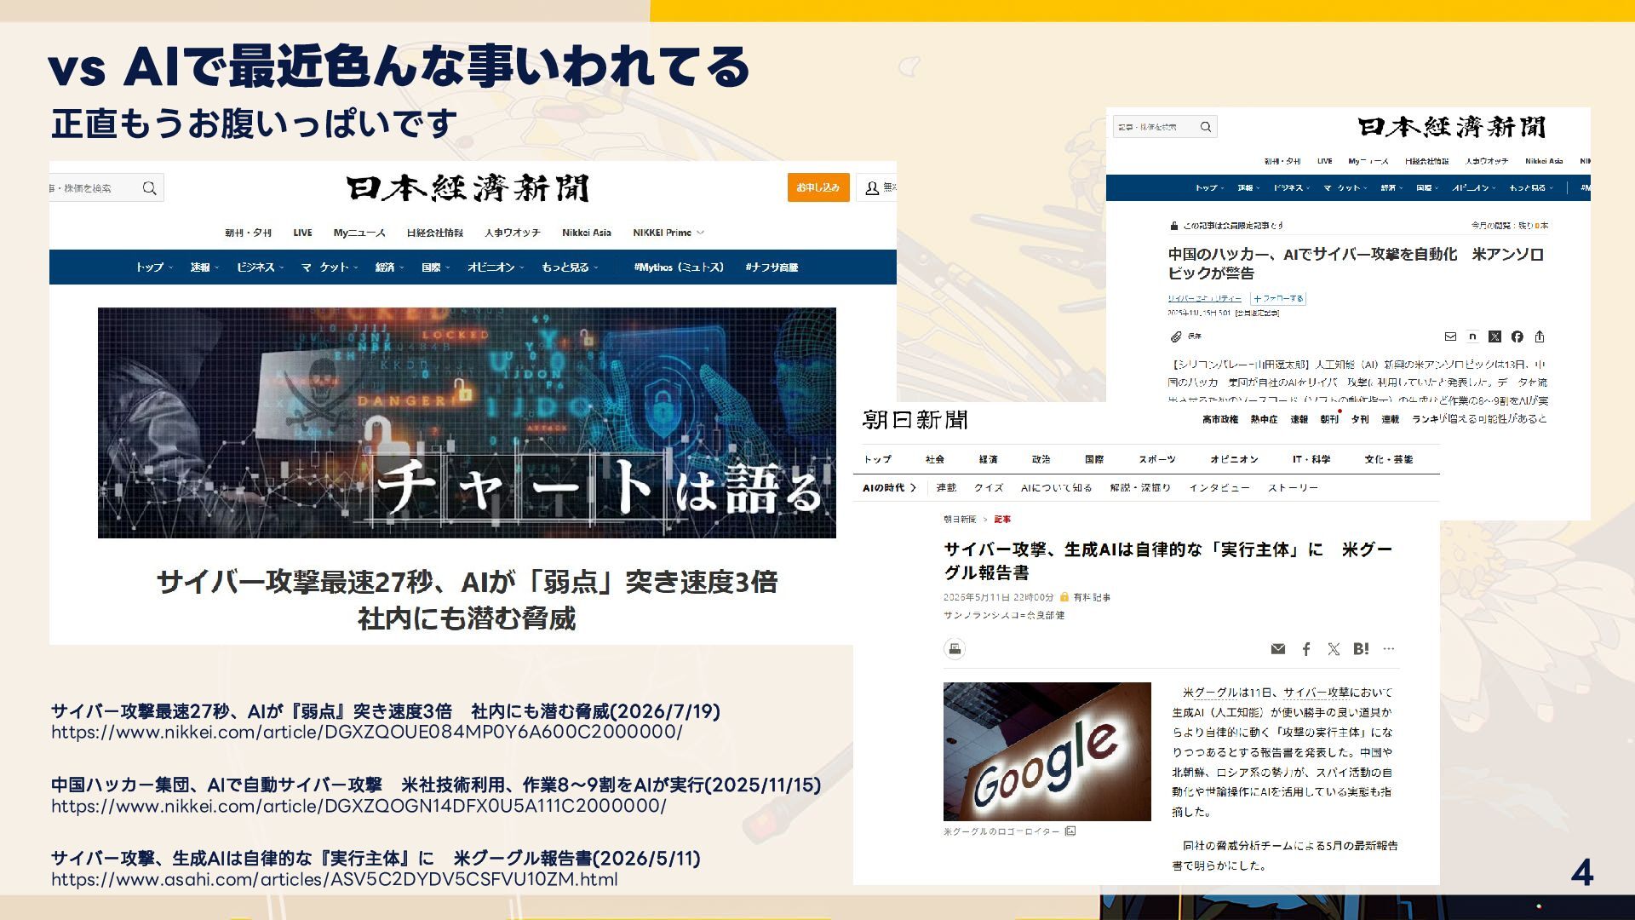This screenshot has width=1635, height=920.
Task: Expand もっと見る dropdown in large Nikkei nav bar
Action: point(570,267)
